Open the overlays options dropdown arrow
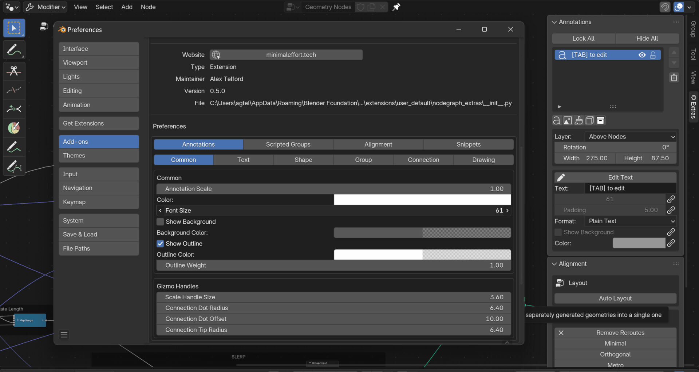Screen dimensions: 699x372 (x=689, y=7)
